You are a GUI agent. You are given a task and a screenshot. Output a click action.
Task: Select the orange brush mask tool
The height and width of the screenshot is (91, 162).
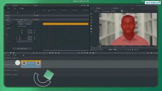[91, 20]
